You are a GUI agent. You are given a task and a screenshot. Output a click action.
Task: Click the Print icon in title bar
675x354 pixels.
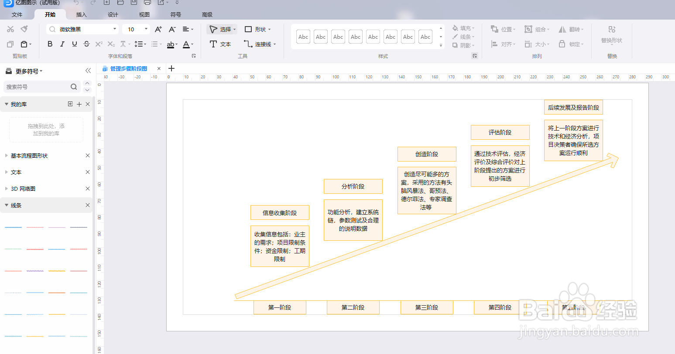[x=147, y=3]
